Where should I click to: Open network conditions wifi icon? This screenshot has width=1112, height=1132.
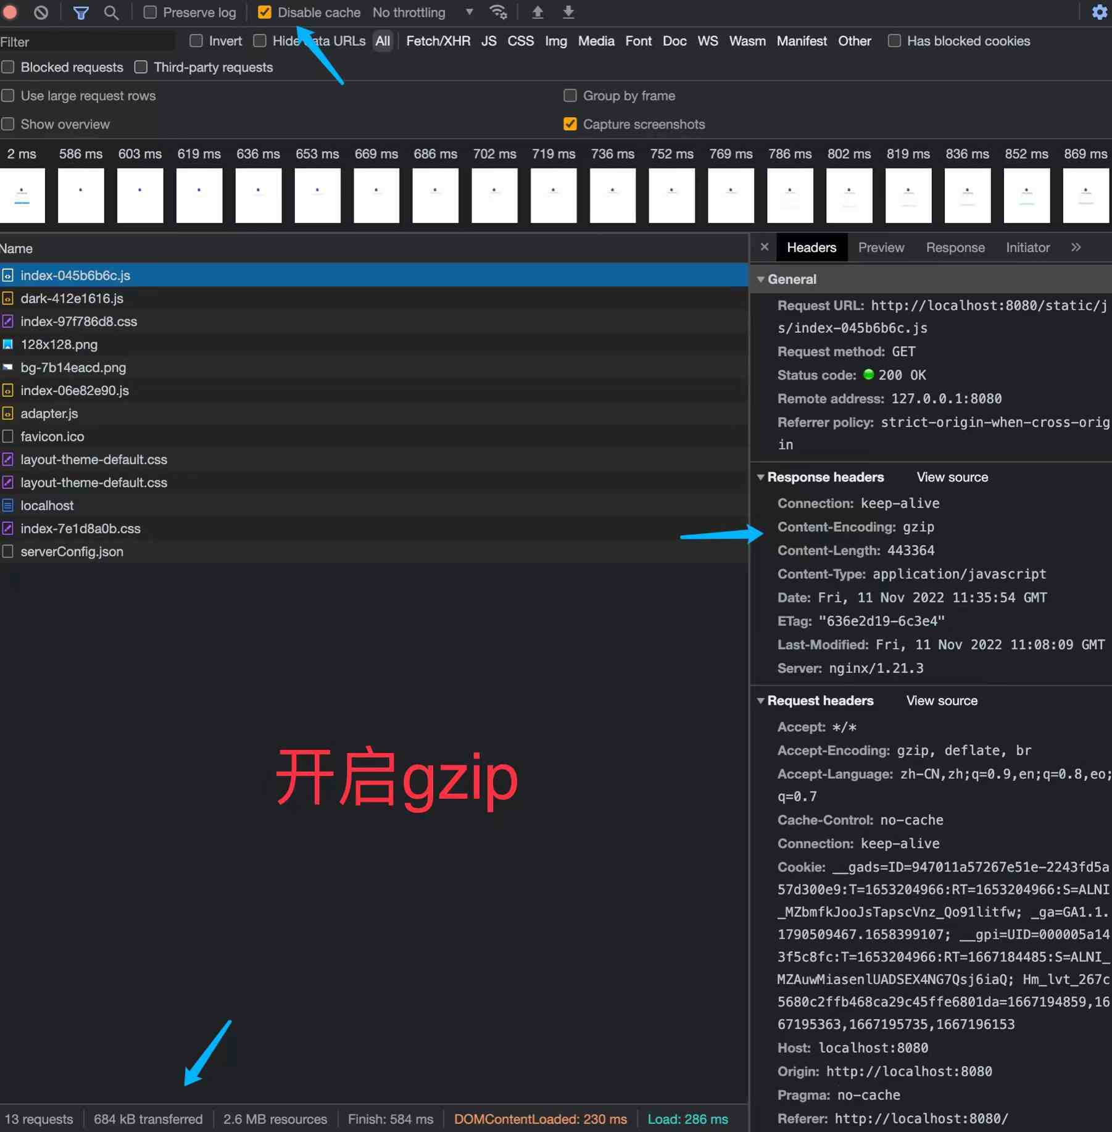pyautogui.click(x=498, y=12)
